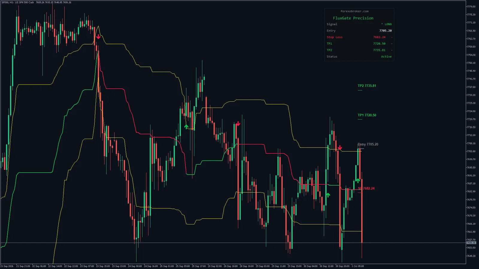Click the '29 Sep 19:00' time axis label
Viewport: 479px width, 269px height.
point(295,266)
